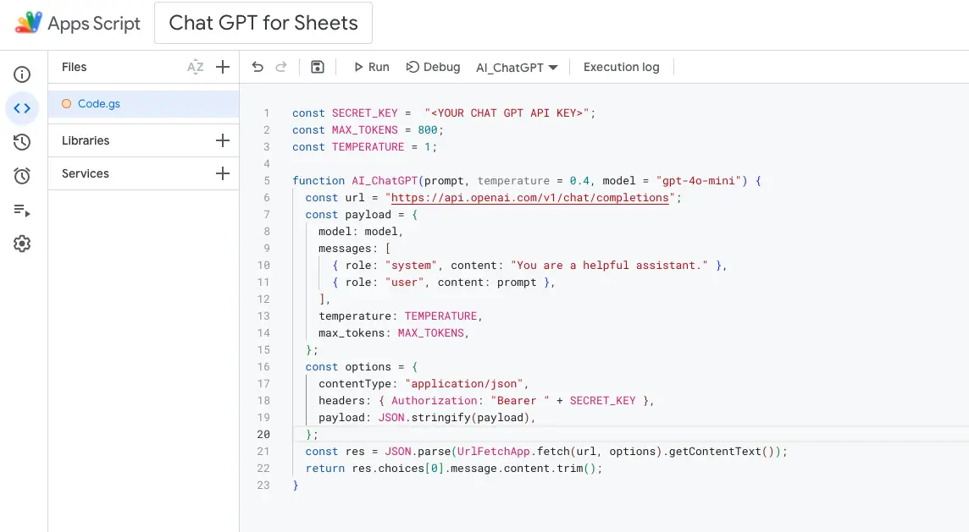Image resolution: width=969 pixels, height=532 pixels.
Task: Select the Code.gs file
Action: click(99, 103)
